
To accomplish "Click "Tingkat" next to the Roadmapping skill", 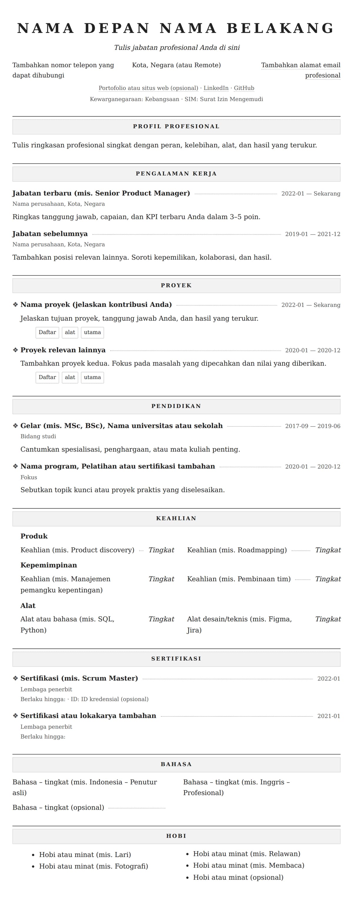I will (x=327, y=550).
